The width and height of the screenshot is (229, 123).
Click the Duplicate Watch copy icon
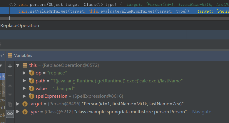click(10, 104)
